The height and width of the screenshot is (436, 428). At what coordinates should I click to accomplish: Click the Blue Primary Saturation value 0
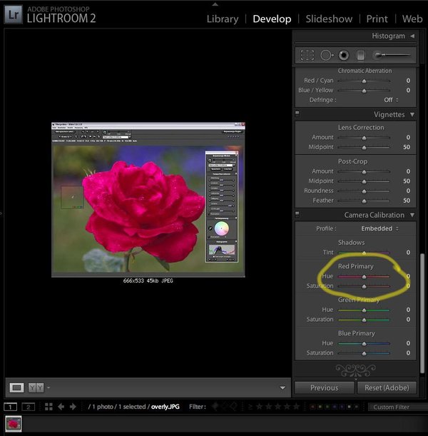[x=408, y=353]
